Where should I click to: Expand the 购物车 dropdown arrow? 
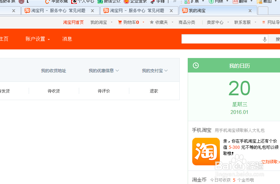click(143, 22)
